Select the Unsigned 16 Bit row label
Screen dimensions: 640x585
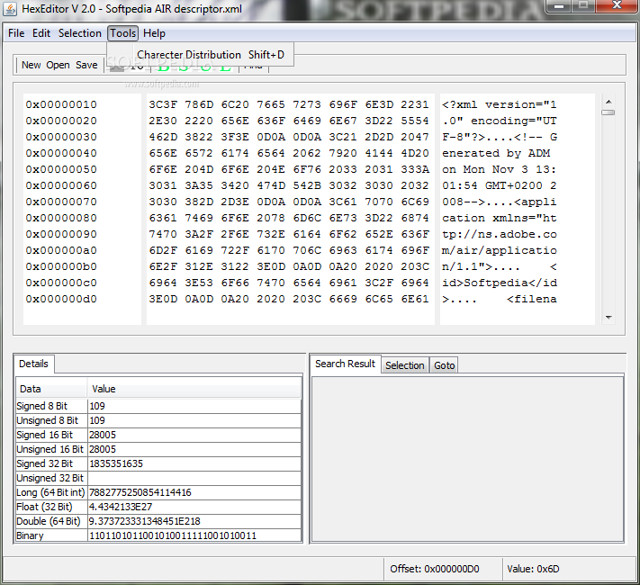51,449
